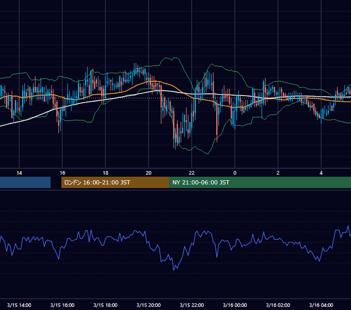Click the 3/15 16:00 date label
Viewport: 351px width, 310px height.
(62, 305)
